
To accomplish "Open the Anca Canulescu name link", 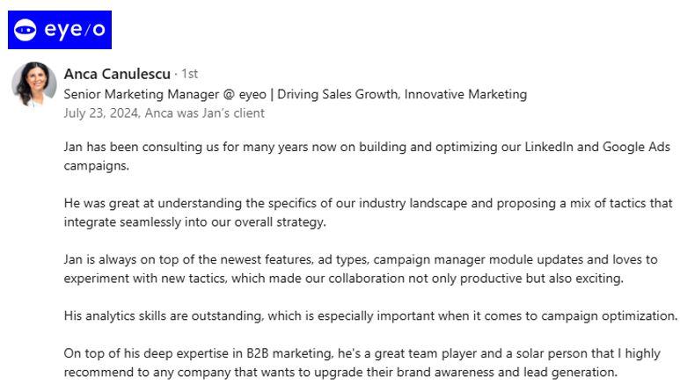I will point(117,74).
